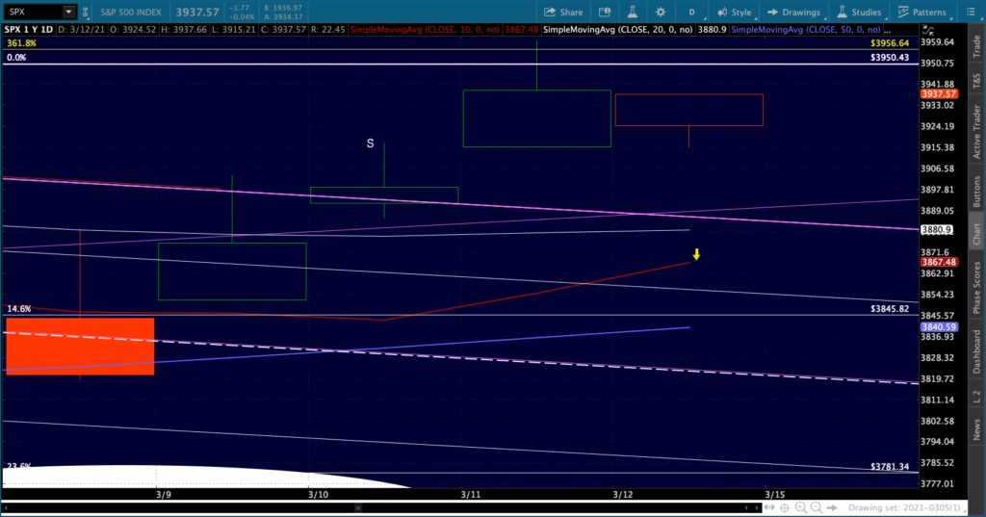Toggle the crosshair pan tool icon
This screenshot has height=517, width=986.
pos(785,507)
